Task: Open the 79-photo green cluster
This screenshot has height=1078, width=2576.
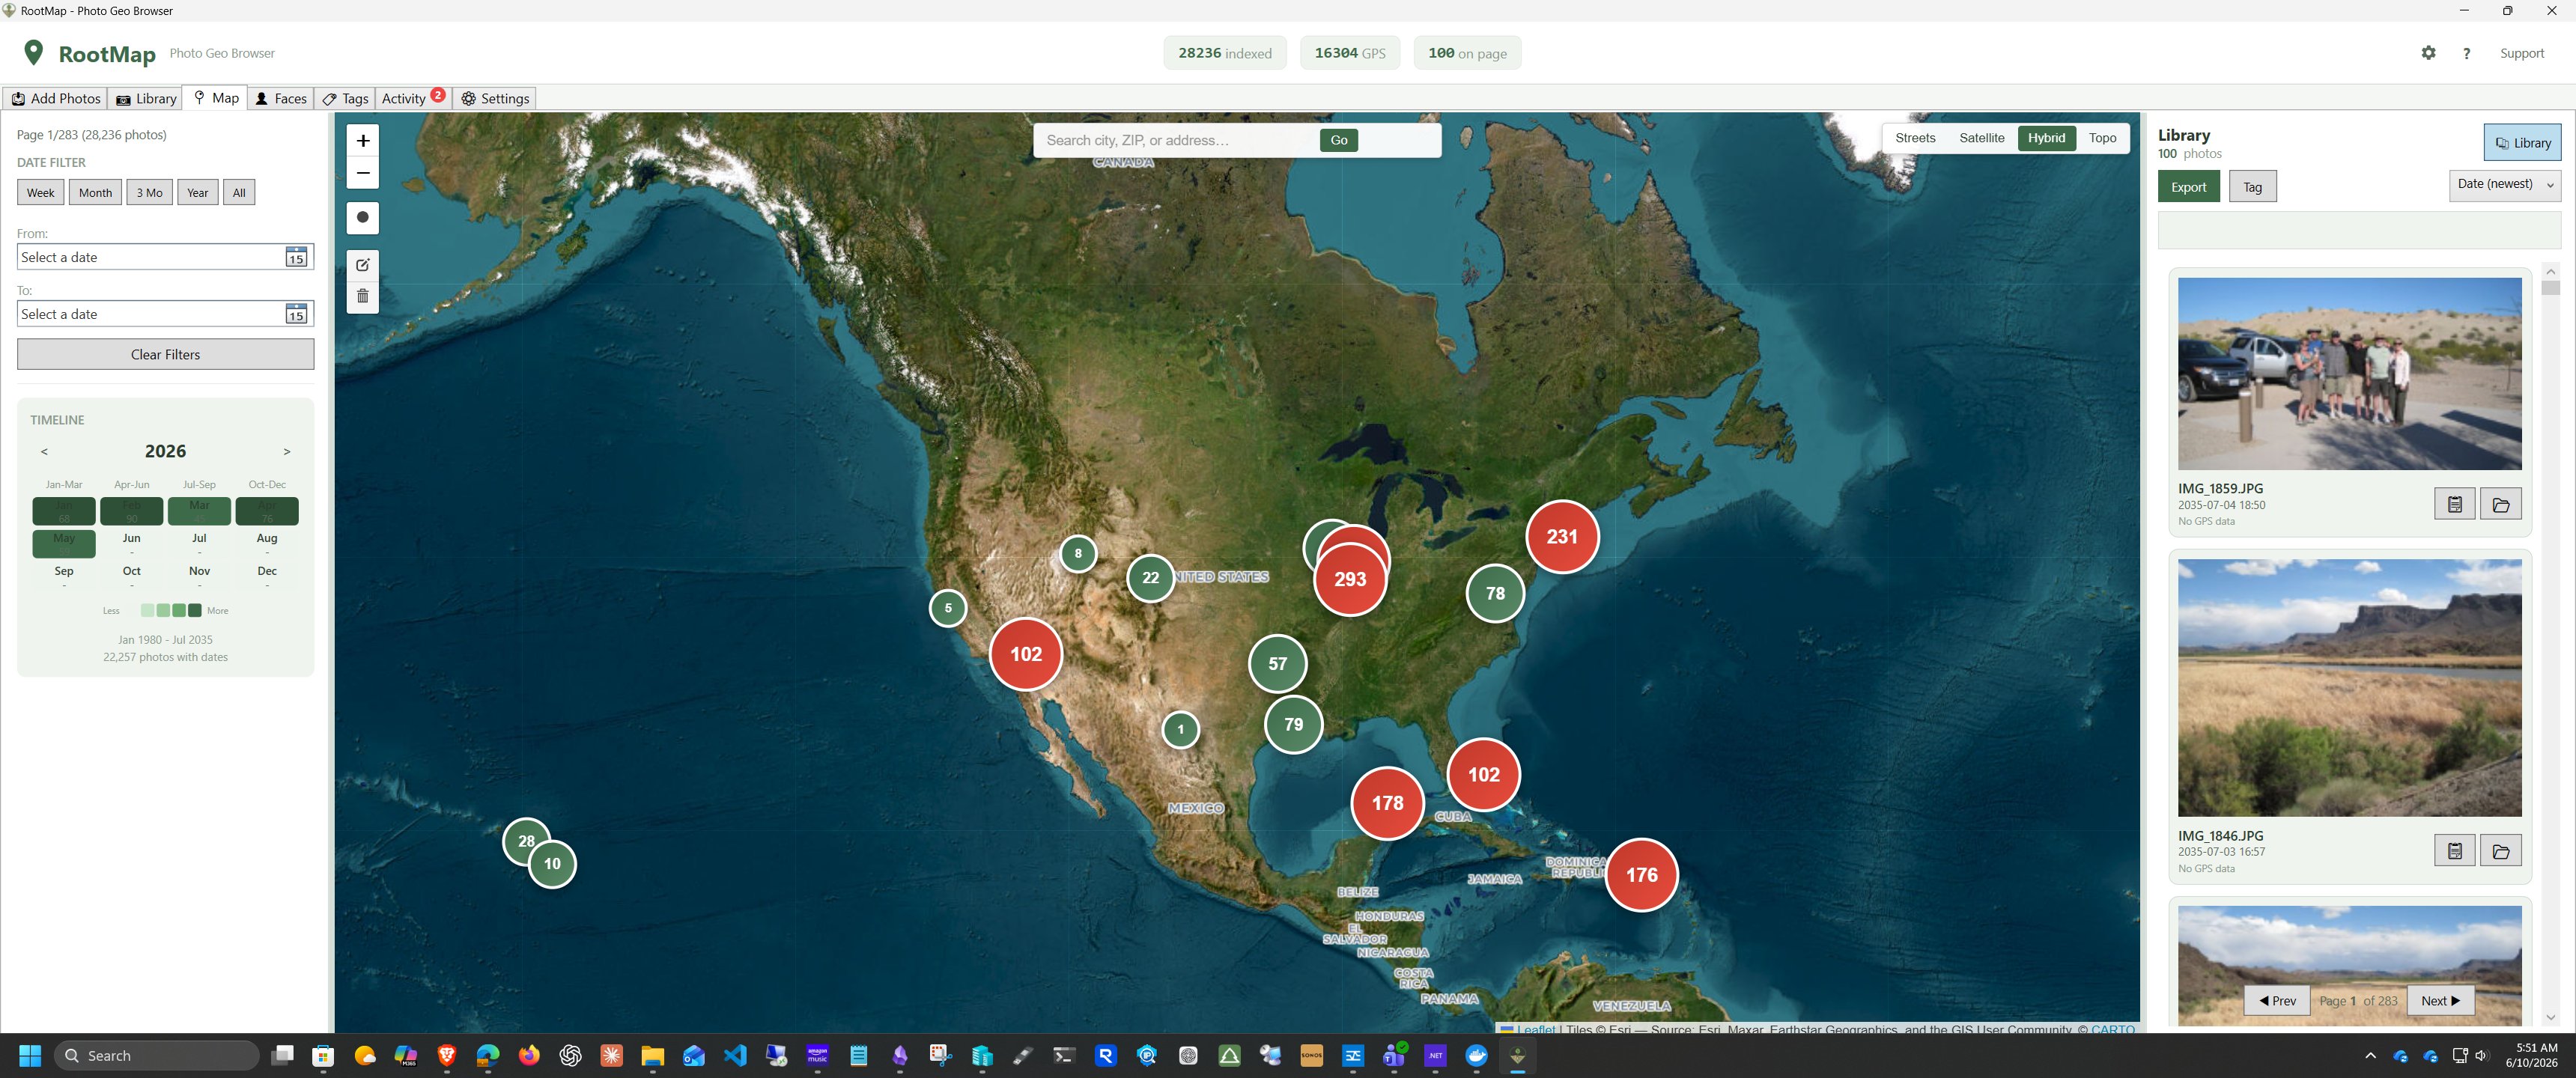Action: pyautogui.click(x=1293, y=725)
